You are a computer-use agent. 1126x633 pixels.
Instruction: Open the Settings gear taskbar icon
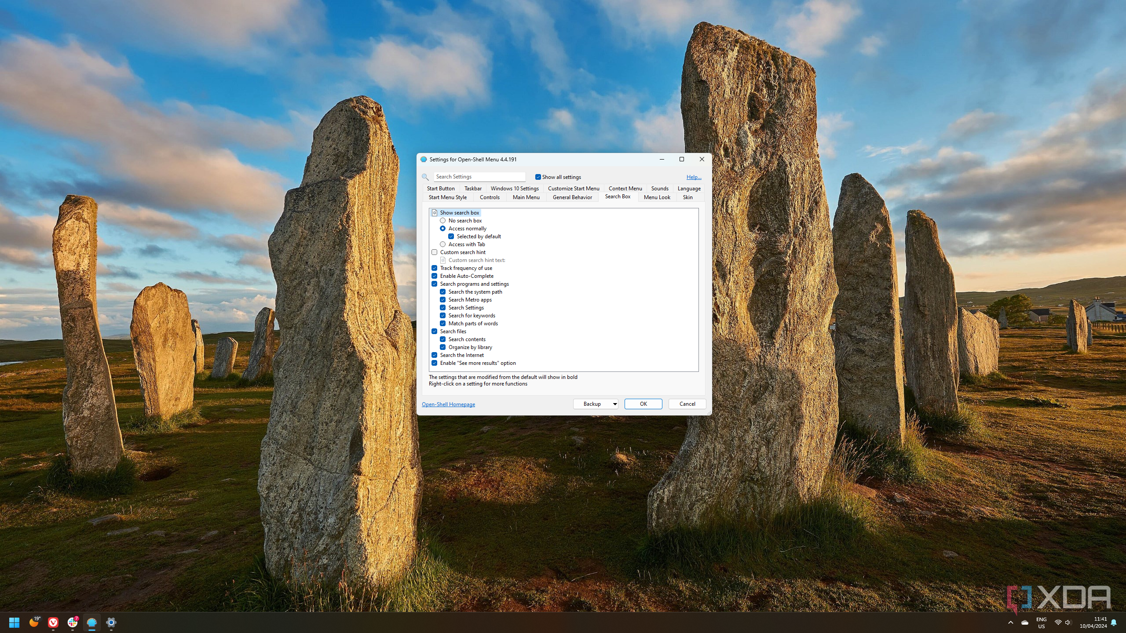pos(111,622)
